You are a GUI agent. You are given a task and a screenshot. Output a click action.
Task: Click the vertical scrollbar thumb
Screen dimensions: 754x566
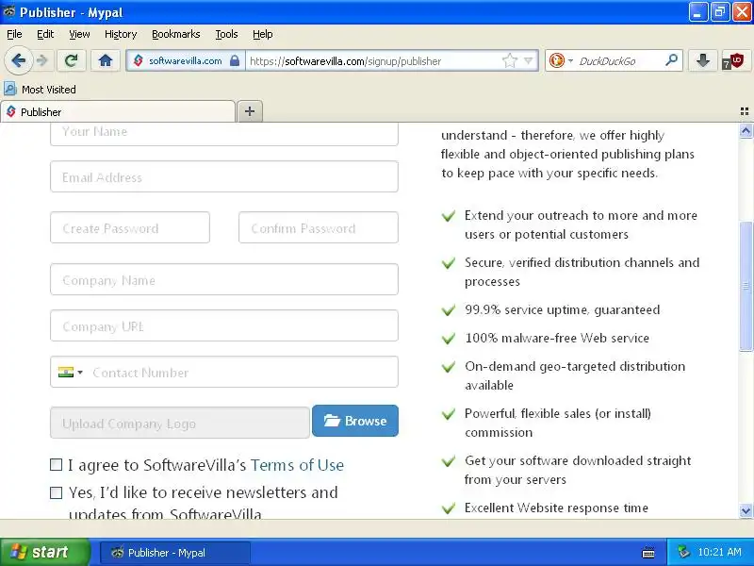[x=746, y=287]
